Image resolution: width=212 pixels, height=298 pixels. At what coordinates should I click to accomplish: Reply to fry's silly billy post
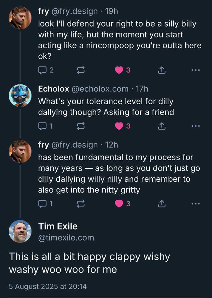pyautogui.click(x=43, y=70)
